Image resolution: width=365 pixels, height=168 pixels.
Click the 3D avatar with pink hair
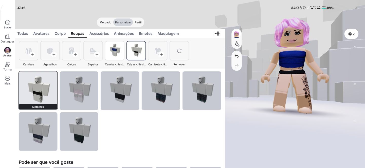pyautogui.click(x=295, y=65)
